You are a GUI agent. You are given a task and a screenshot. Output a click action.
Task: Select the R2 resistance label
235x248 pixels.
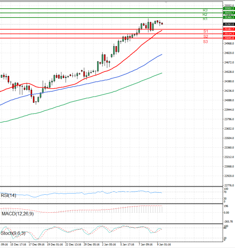pos(205,14)
